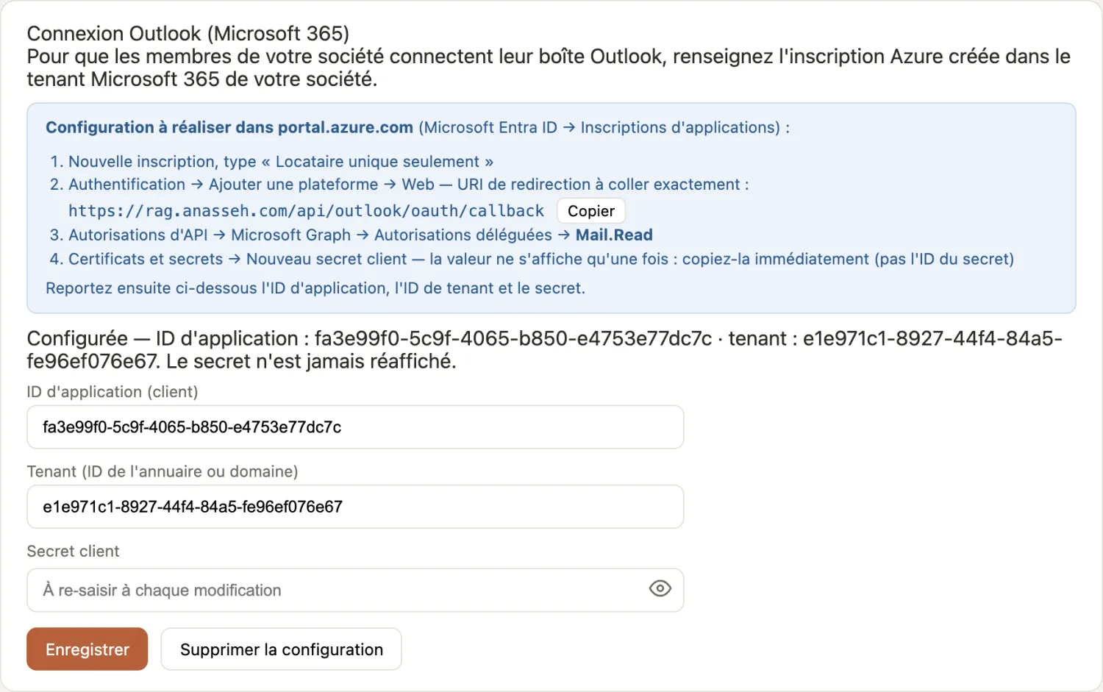This screenshot has width=1103, height=692.
Task: Focus the Tenant ID input field
Action: [x=355, y=507]
